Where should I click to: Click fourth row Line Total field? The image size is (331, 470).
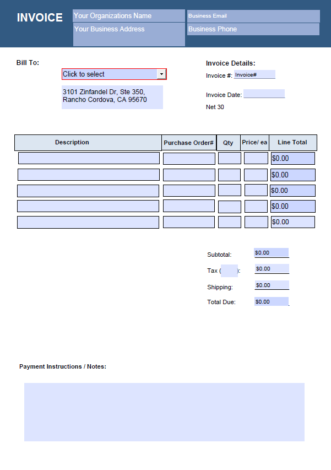point(293,207)
